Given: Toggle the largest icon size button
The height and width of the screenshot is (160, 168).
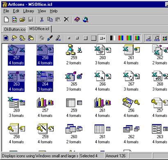Looking at the screenshot, I should pos(93,38).
